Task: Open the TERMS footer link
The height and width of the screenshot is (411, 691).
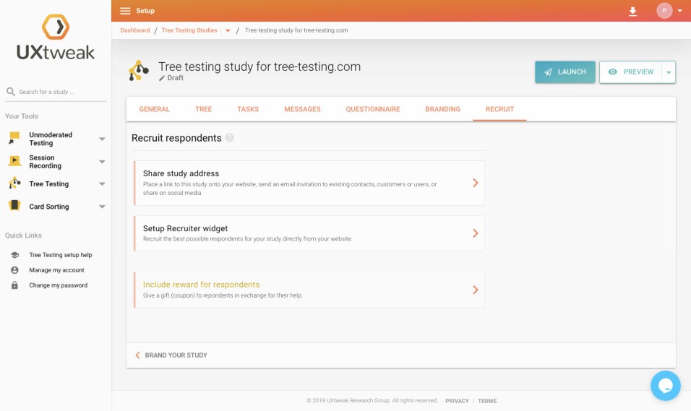Action: (487, 401)
